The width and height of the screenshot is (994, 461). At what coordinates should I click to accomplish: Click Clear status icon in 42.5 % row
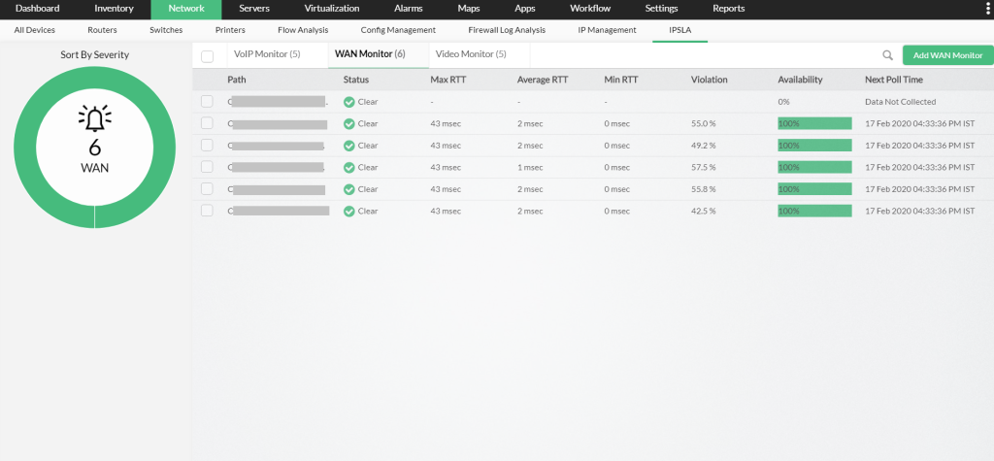tap(348, 212)
